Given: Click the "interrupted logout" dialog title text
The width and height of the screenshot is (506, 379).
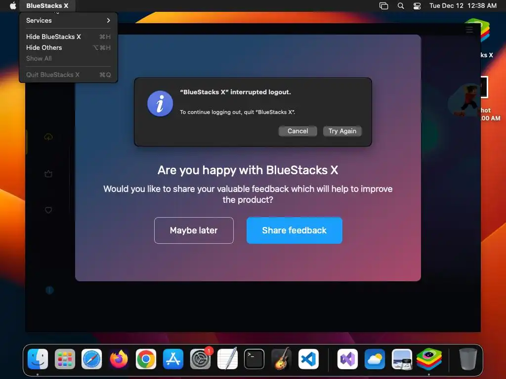Looking at the screenshot, I should 235,92.
